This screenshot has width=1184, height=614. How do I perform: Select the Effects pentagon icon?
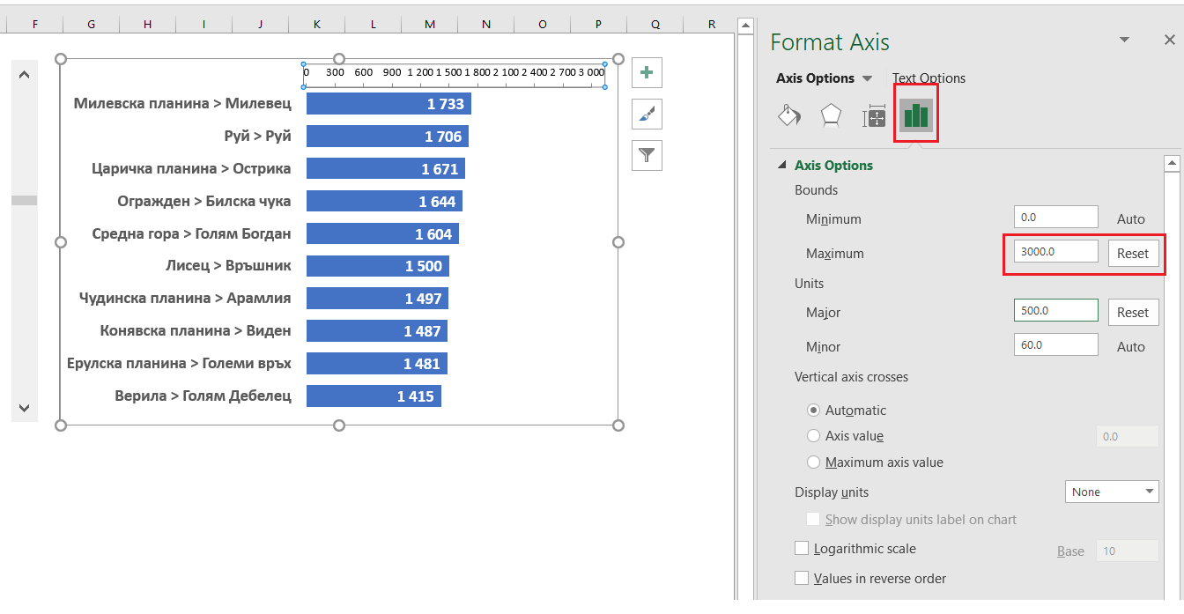[831, 115]
